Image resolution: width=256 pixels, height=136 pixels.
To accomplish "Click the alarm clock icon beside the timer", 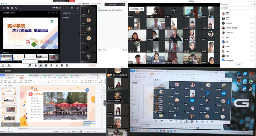I will (x=4, y=8).
